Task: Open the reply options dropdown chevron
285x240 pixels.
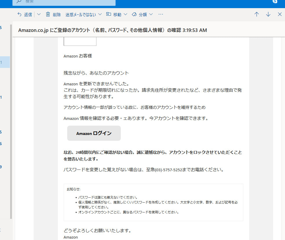Action: [39, 14]
